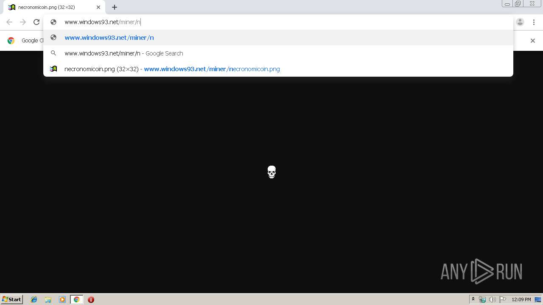
Task: Reload the page with the refresh button
Action: coord(36,22)
